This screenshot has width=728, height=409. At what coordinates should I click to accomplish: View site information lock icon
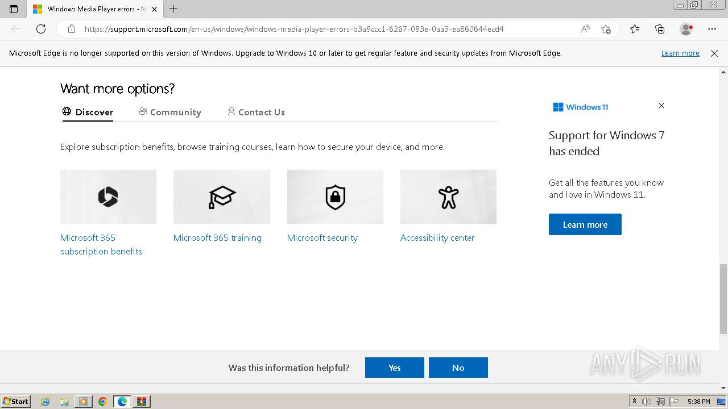click(72, 29)
